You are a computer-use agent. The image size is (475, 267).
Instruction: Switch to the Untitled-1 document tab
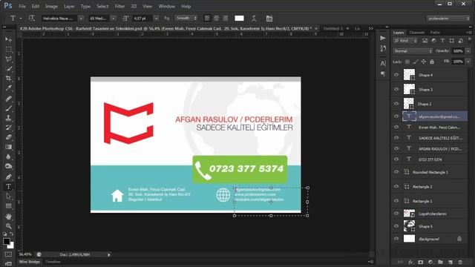point(333,28)
